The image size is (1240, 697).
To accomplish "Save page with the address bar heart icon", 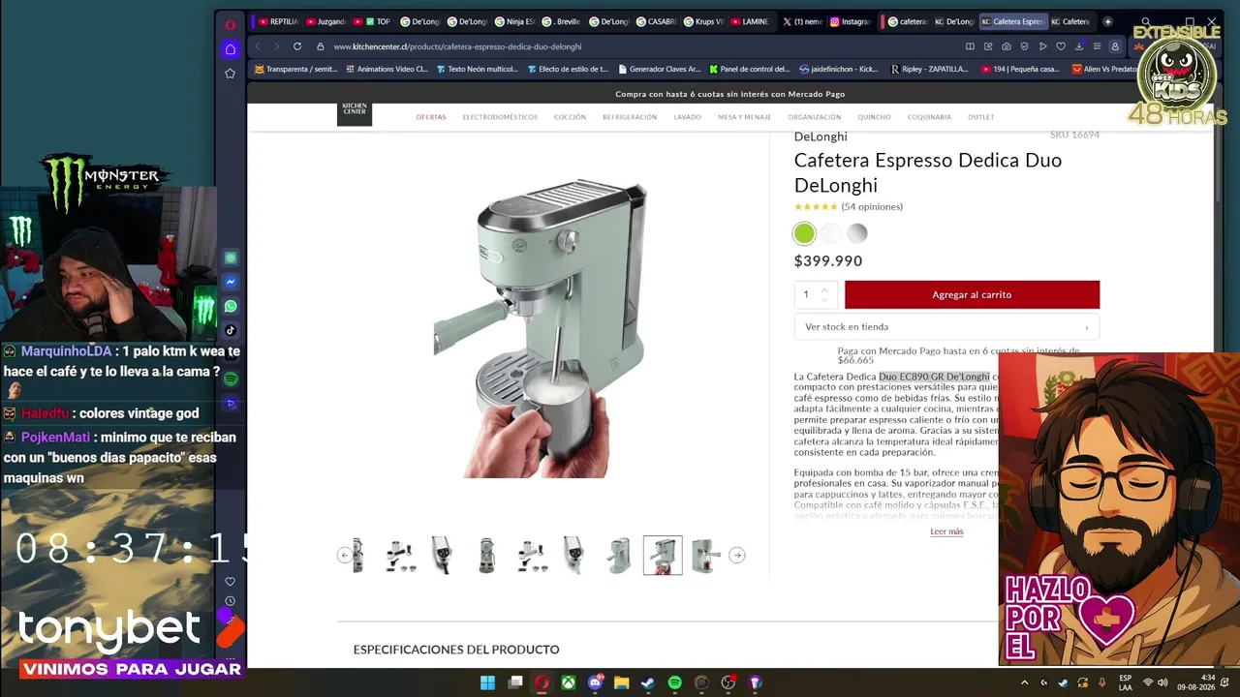I will pyautogui.click(x=1061, y=46).
